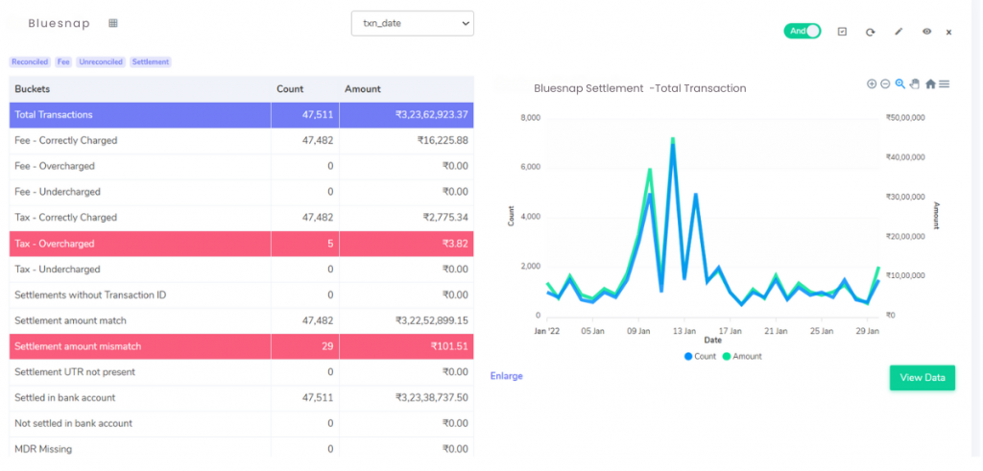Select Settlements without Transaction ID row
983x471 pixels.
point(241,295)
